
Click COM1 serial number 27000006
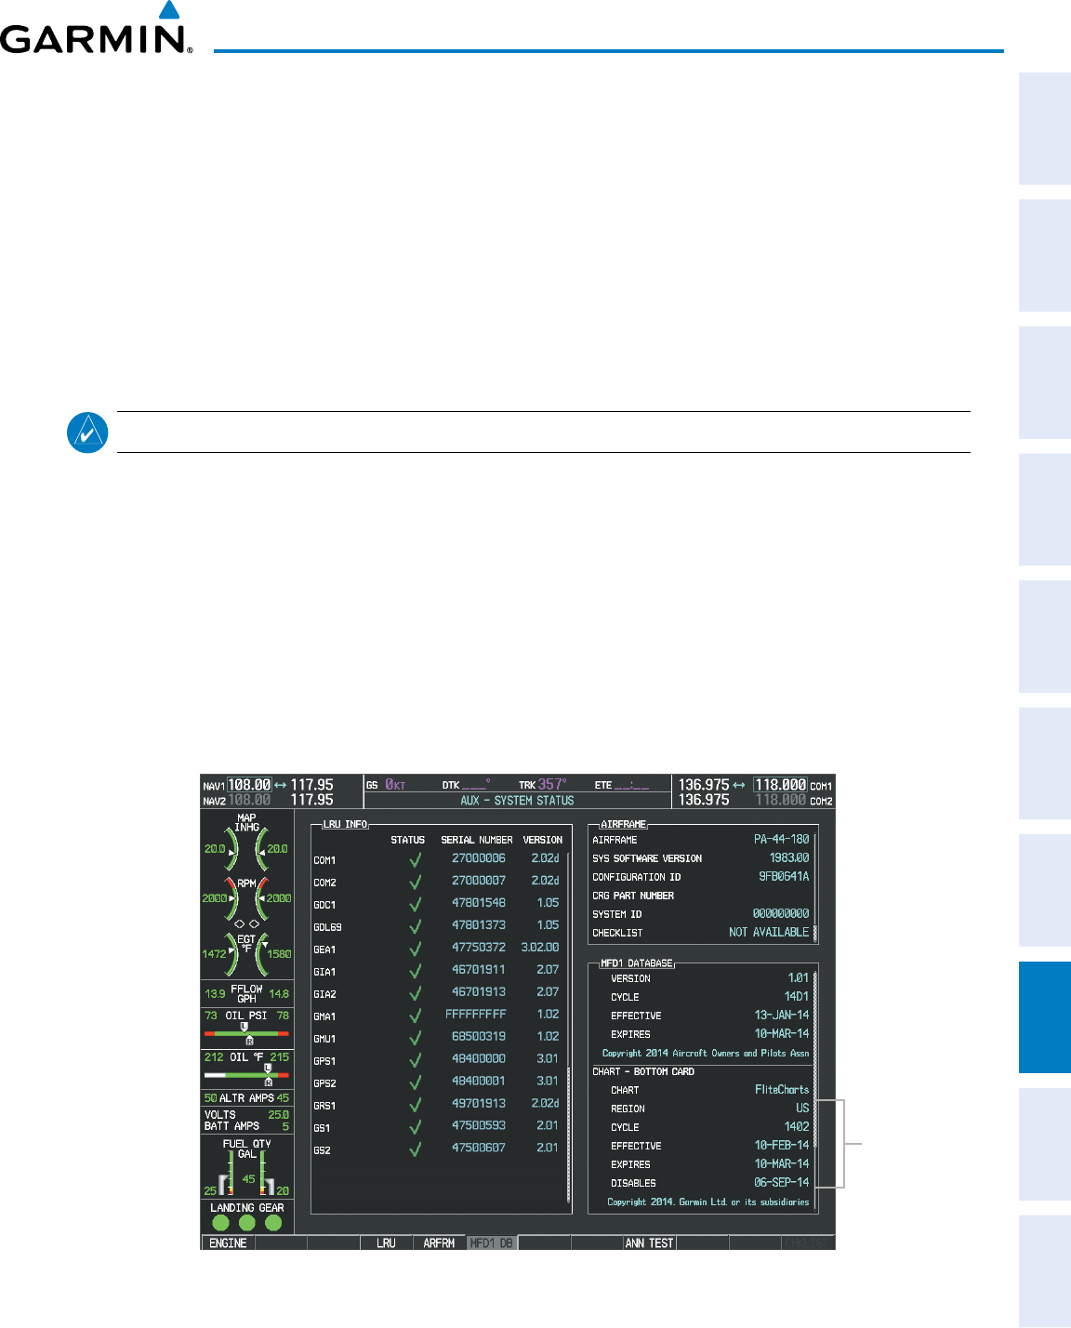tap(479, 858)
